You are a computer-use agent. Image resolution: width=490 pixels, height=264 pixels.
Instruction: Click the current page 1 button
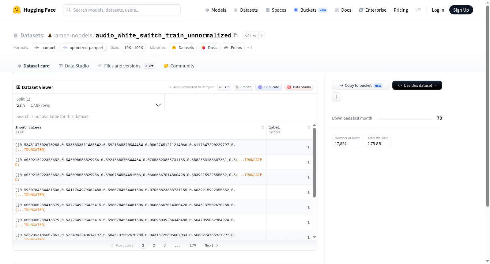(143, 245)
